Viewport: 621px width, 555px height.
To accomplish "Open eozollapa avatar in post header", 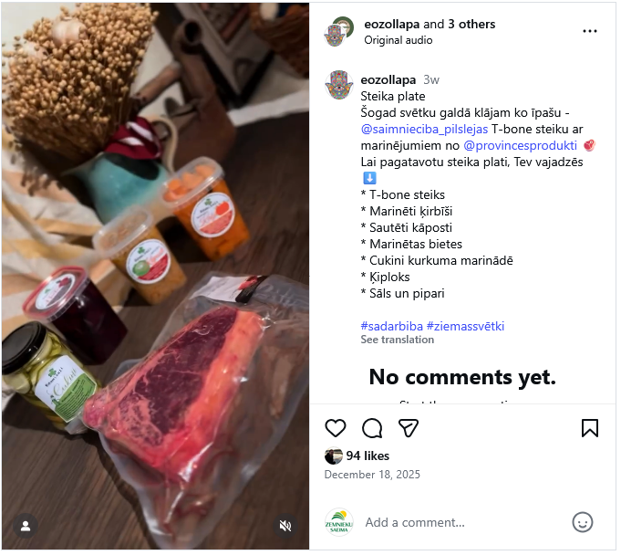I will pyautogui.click(x=339, y=32).
